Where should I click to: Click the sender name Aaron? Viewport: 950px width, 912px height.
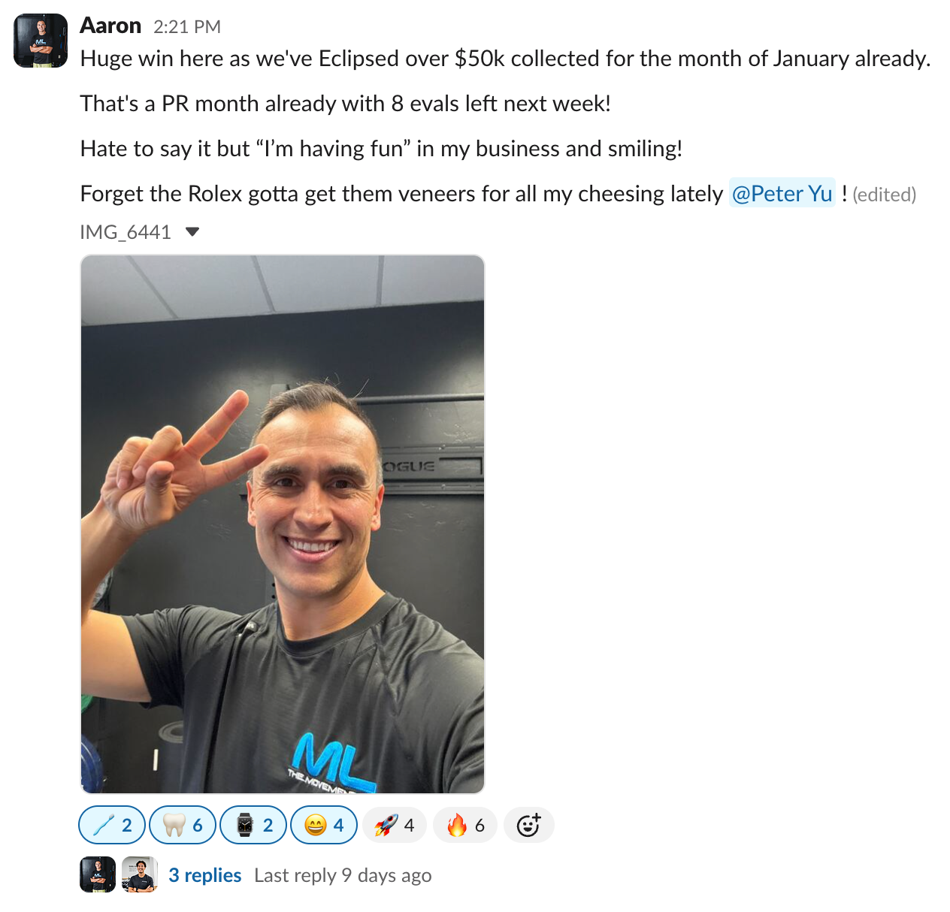(110, 26)
